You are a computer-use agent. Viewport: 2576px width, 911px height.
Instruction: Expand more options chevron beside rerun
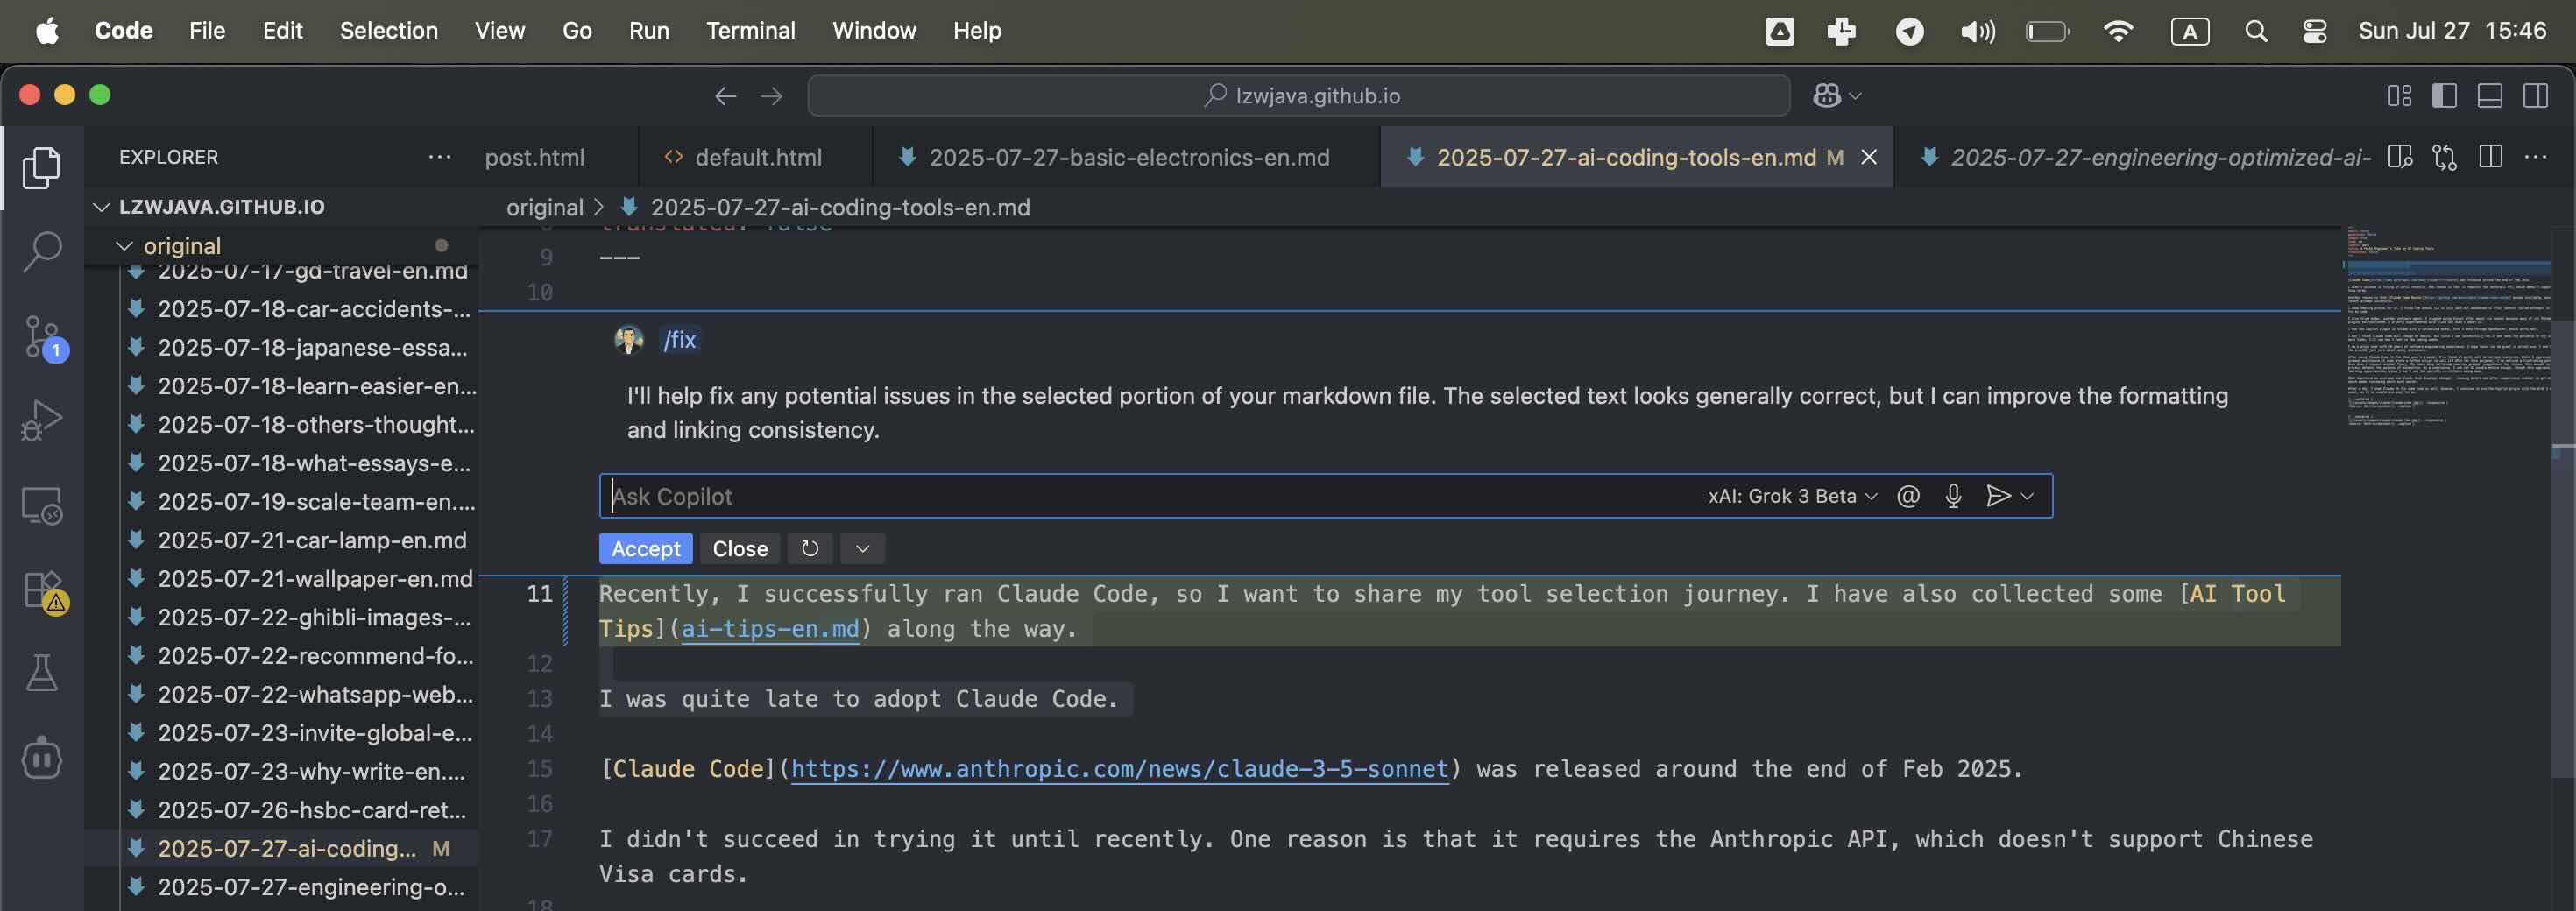pyautogui.click(x=862, y=548)
